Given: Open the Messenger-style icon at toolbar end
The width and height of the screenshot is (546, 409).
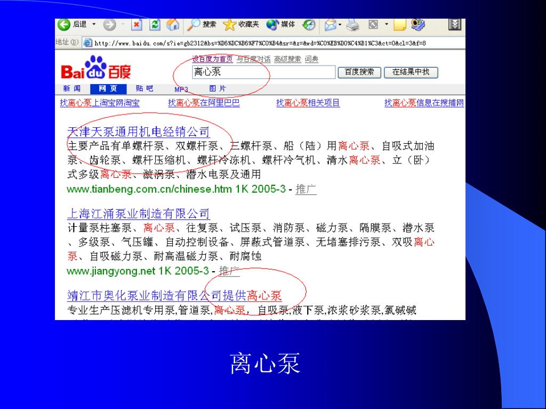Looking at the screenshot, I should click(418, 24).
